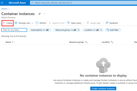Image resolution: width=137 pixels, height=91 pixels.
Task: Click the search magnifier icon
Action: (x=32, y=3)
